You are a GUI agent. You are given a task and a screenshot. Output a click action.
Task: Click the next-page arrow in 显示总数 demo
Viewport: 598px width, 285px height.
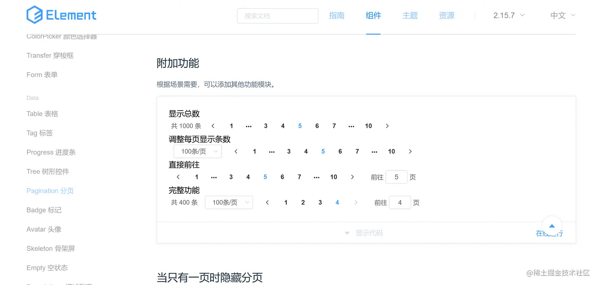(387, 126)
